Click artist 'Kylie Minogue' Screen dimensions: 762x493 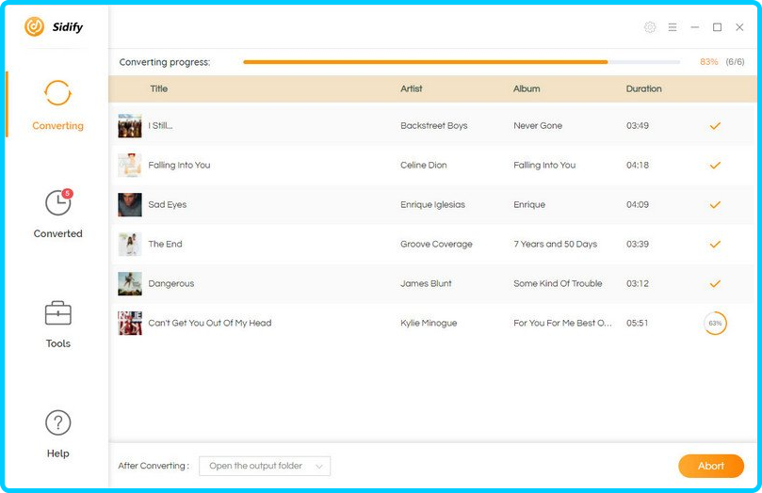pyautogui.click(x=429, y=323)
